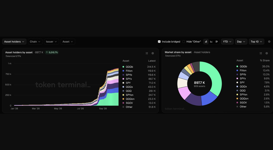Screen dimensions: 273x150
Task: Click the 35.0% share value
Action: [x=266, y=67]
